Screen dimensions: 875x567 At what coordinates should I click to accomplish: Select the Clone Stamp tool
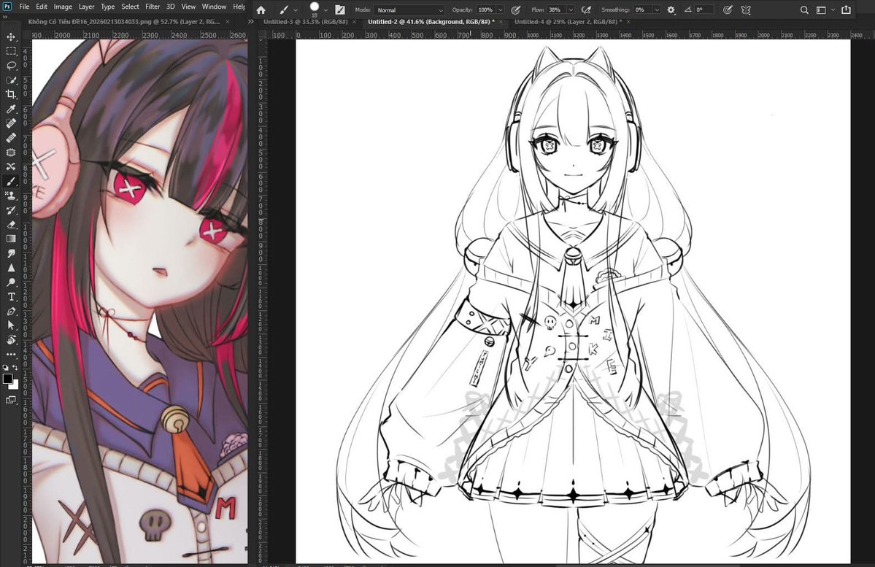click(x=11, y=196)
